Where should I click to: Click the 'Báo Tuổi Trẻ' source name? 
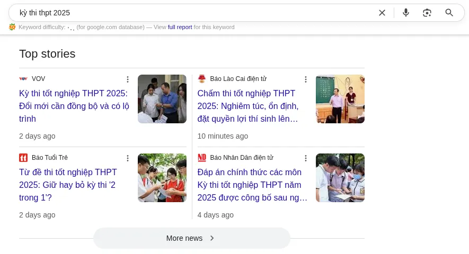(x=50, y=158)
